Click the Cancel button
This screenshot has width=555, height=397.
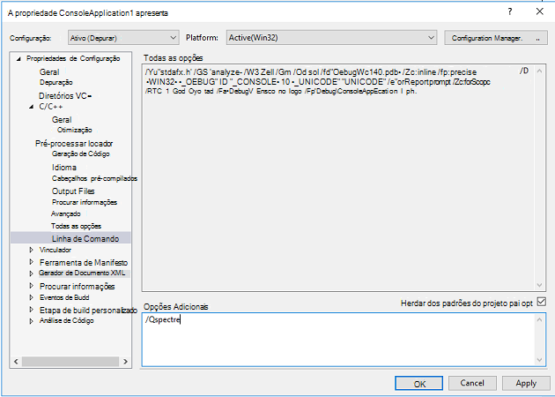[x=472, y=383]
